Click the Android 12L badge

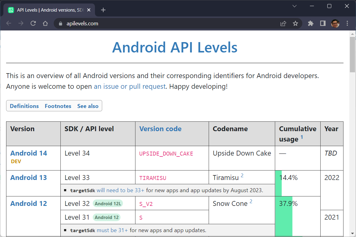click(x=108, y=204)
